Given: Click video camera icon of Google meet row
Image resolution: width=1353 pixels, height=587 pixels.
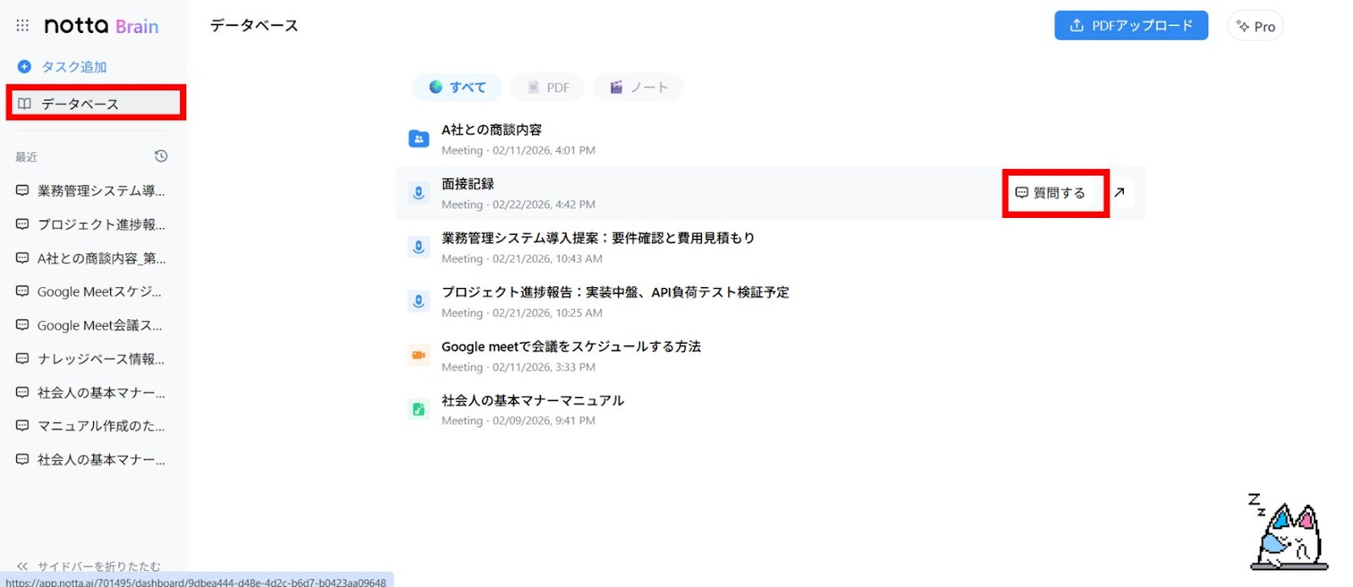Looking at the screenshot, I should [419, 355].
